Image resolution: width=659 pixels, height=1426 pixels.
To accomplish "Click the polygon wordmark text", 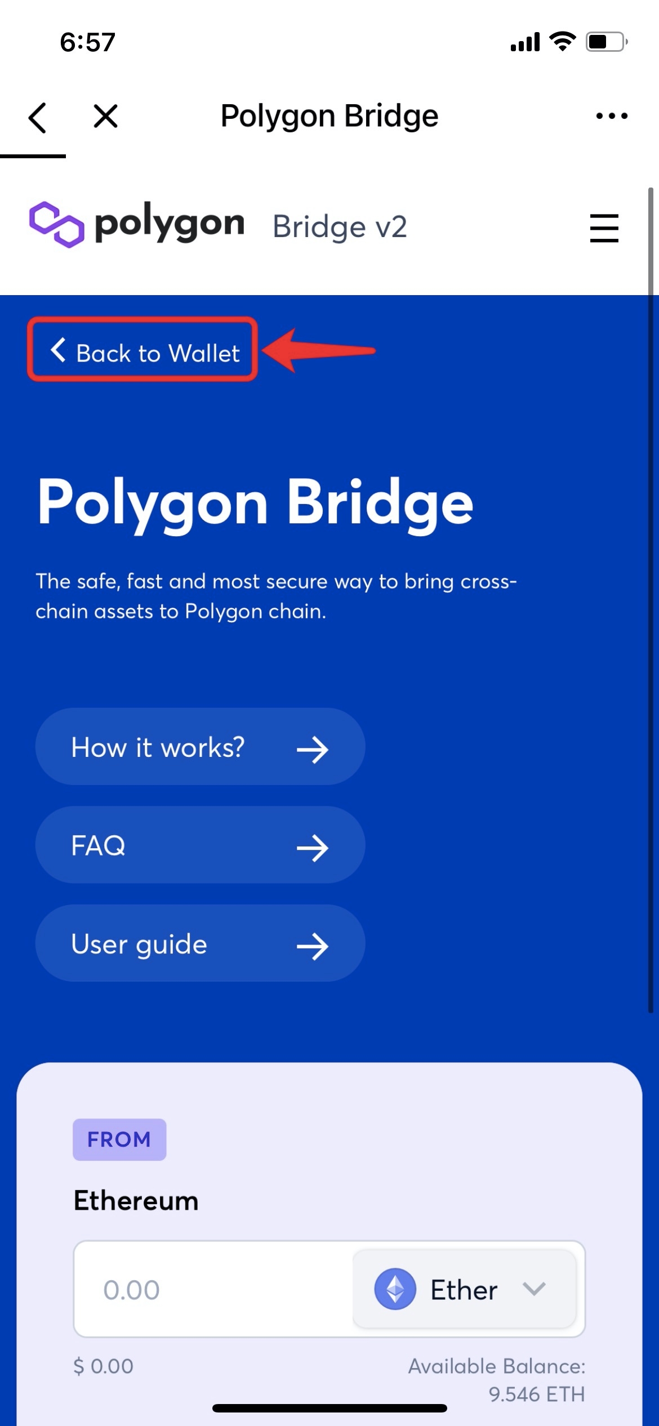I will click(170, 224).
